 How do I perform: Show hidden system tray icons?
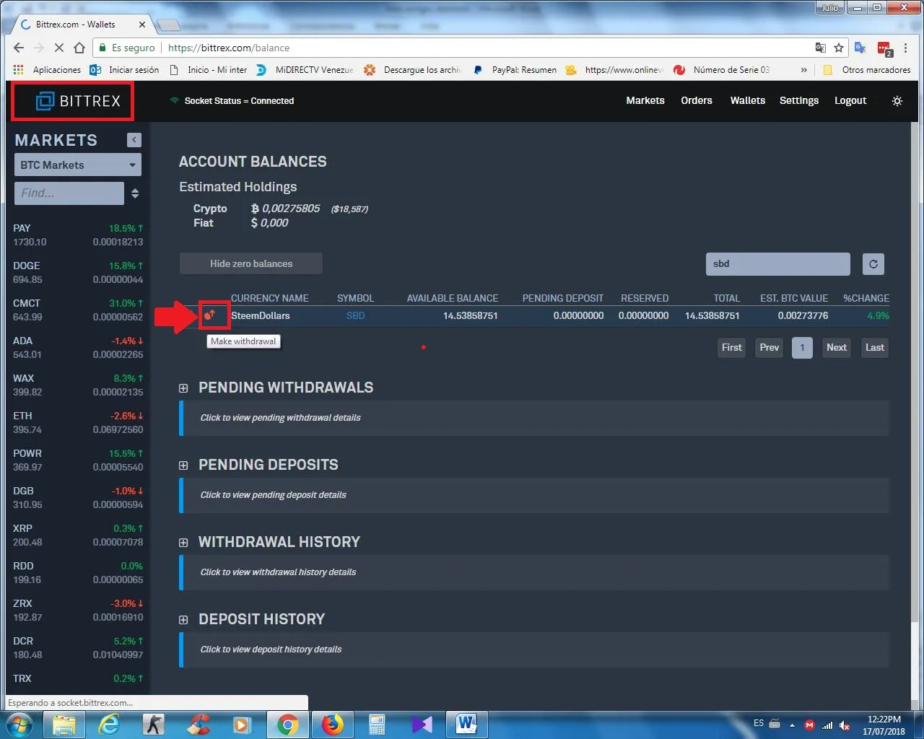point(792,725)
